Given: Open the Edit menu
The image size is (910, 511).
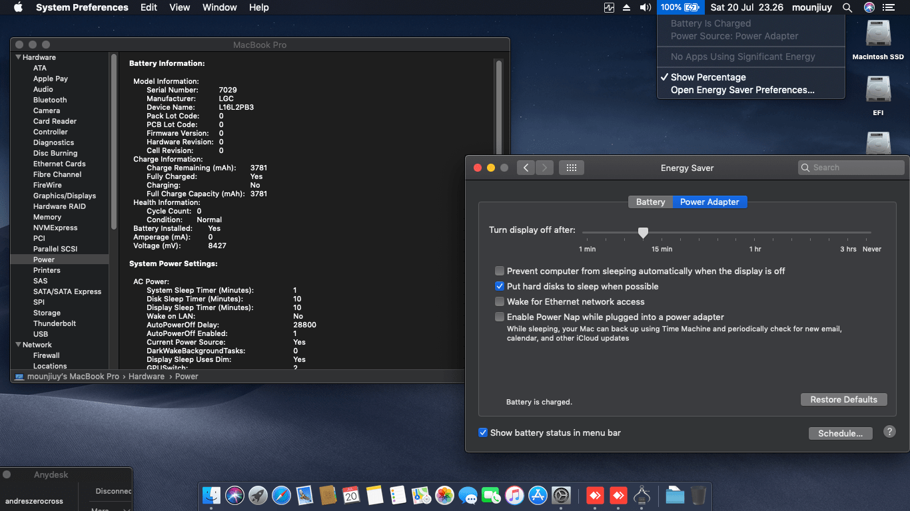Looking at the screenshot, I should pyautogui.click(x=149, y=7).
